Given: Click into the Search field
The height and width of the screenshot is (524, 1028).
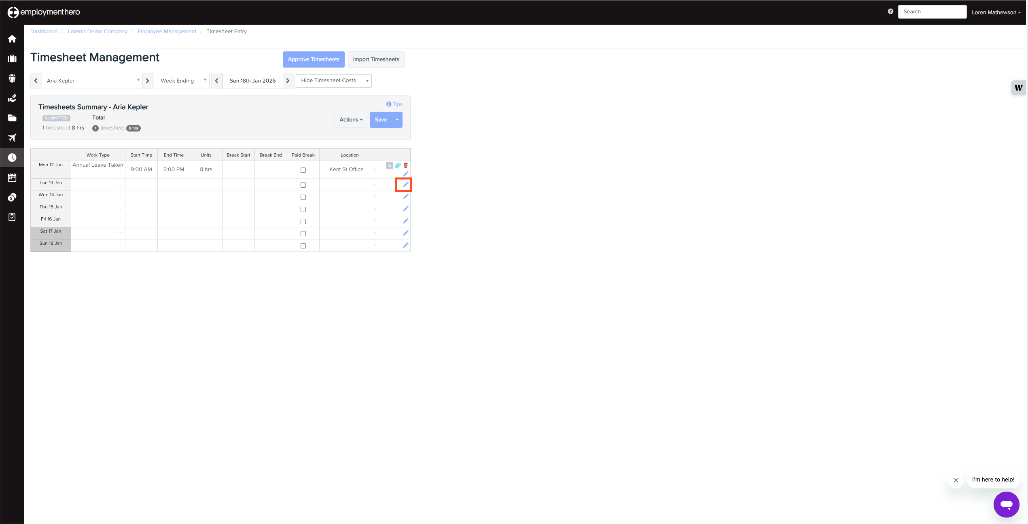Looking at the screenshot, I should point(932,12).
